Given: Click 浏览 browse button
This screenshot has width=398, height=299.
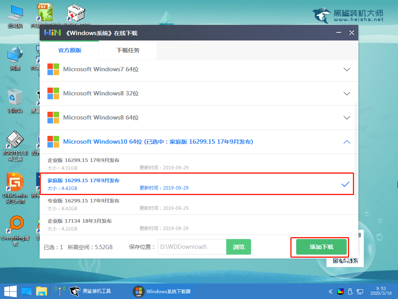Looking at the screenshot, I should click(x=239, y=247).
